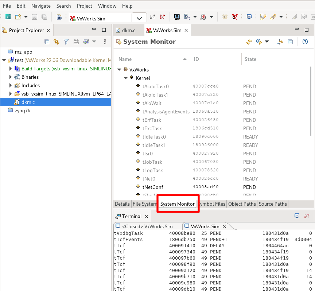Click the blue terminal monitor toolbar icon
This screenshot has width=315, height=291.
tap(249, 17)
